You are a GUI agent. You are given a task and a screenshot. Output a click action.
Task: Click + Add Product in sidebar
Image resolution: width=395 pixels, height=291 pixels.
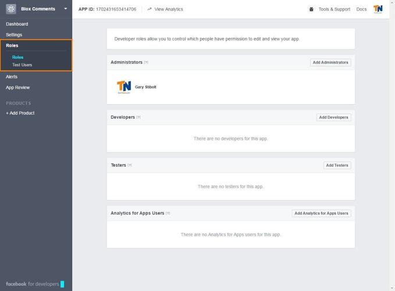coord(20,113)
